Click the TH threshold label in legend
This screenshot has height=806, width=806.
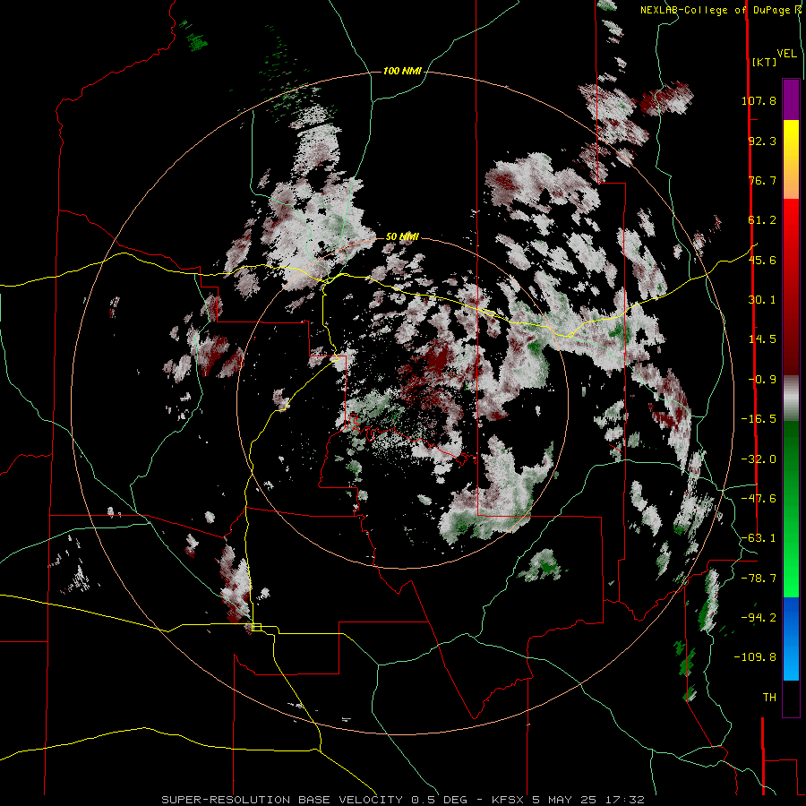769,698
